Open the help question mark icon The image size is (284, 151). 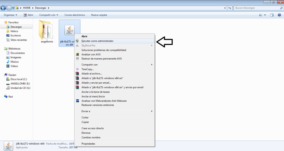tap(279, 15)
